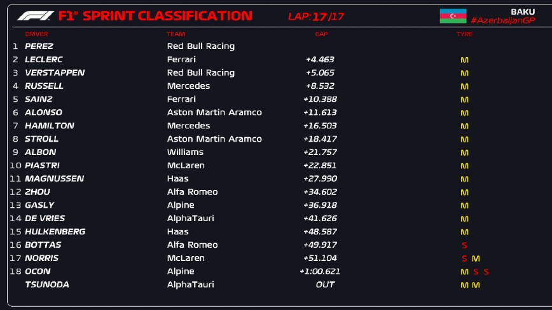
Task: Click the BAKU location label
Action: point(522,11)
